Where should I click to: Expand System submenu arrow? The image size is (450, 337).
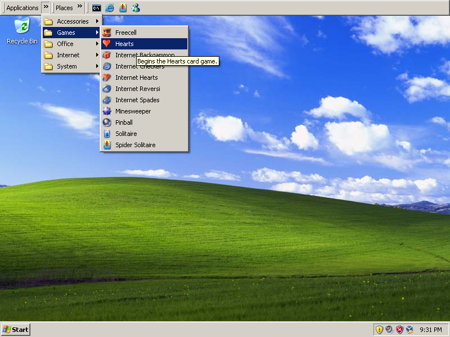tap(97, 66)
